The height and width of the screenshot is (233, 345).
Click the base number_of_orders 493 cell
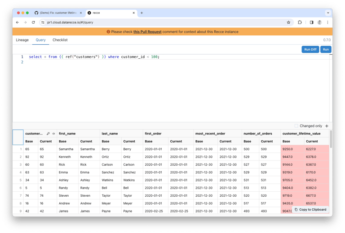click(250, 211)
